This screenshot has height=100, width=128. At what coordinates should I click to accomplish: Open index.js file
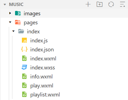click(x=39, y=41)
